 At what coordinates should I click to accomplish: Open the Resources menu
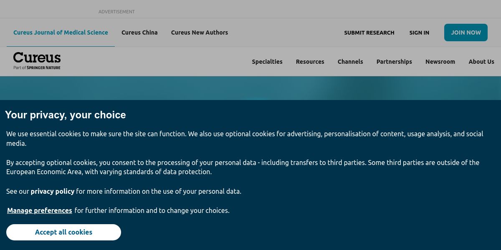pyautogui.click(x=310, y=62)
